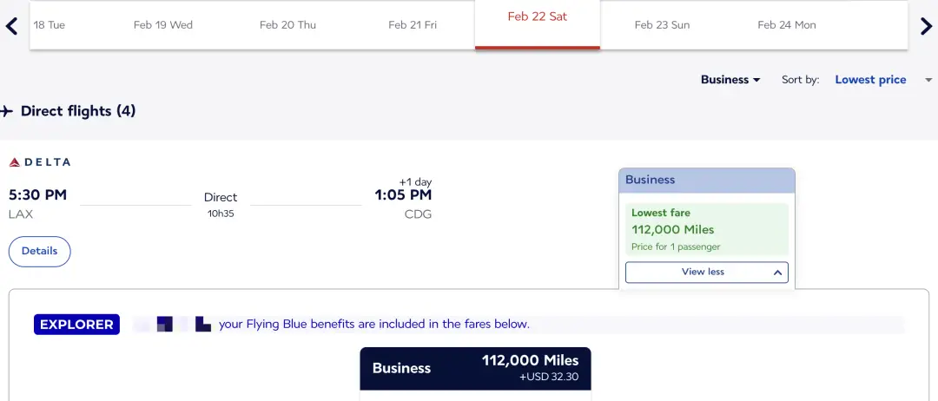Select the 18 Tue date tab

pos(50,25)
